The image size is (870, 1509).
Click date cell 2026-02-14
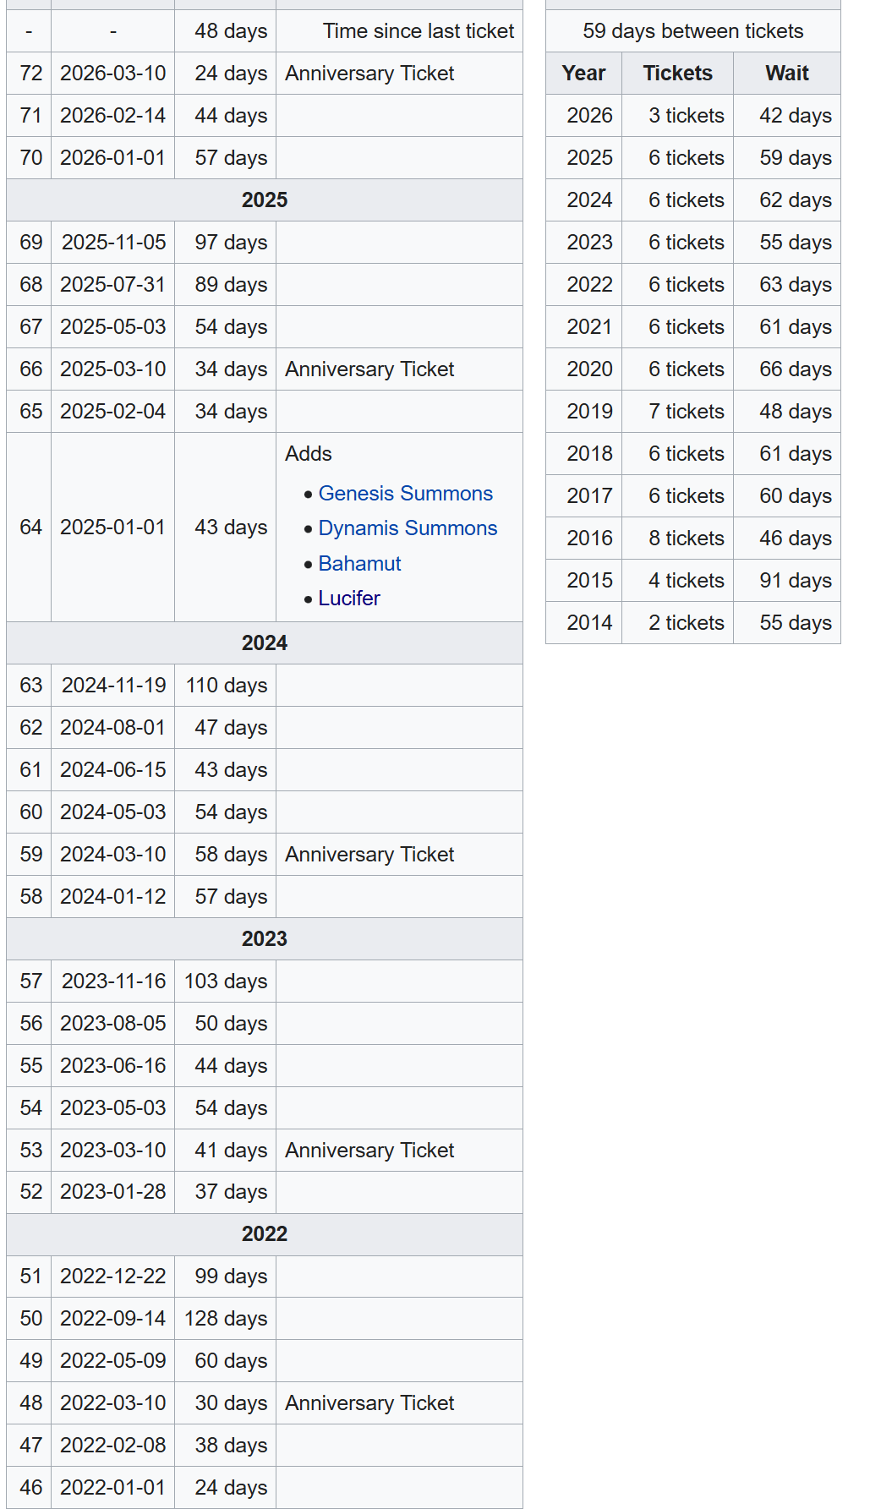[x=112, y=116]
